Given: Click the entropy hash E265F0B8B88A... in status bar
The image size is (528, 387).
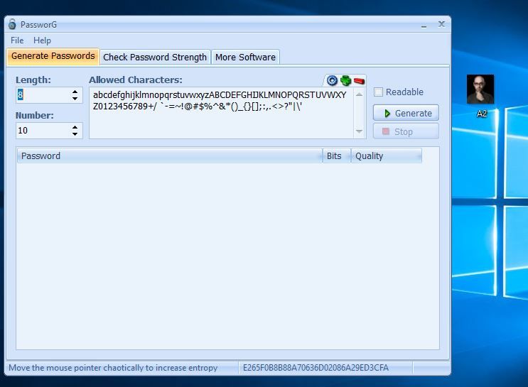Looking at the screenshot, I should (x=316, y=368).
